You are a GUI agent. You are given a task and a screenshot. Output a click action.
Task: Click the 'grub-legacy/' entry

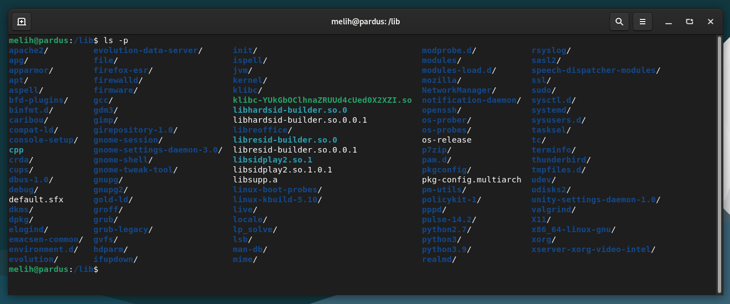(123, 229)
